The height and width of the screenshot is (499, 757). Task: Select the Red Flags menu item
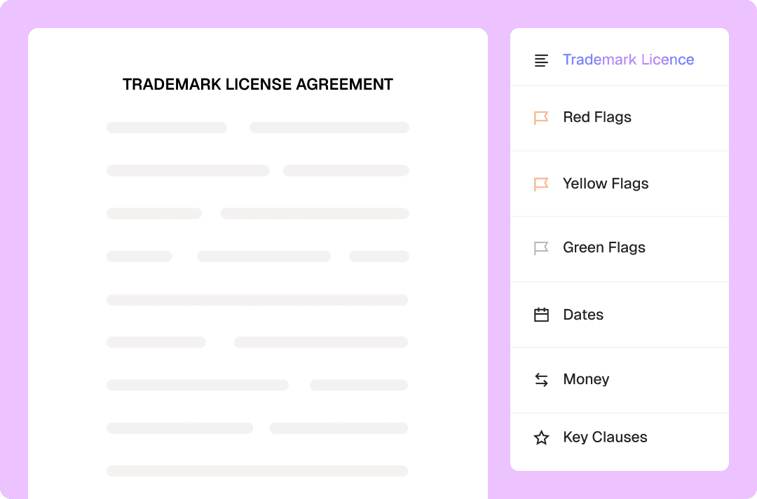point(620,118)
